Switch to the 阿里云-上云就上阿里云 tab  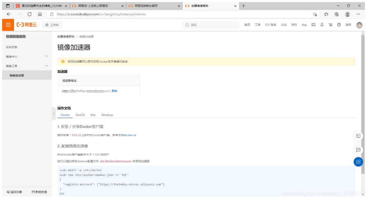point(98,6)
